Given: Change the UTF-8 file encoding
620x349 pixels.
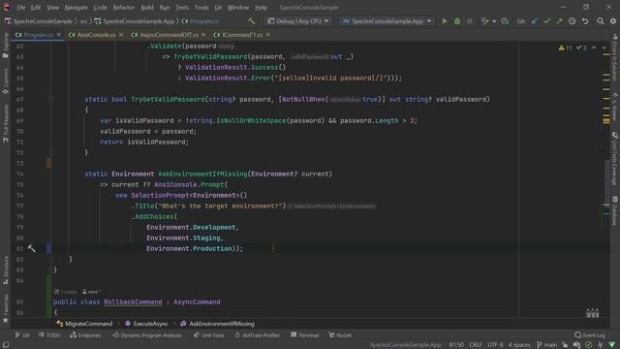Looking at the screenshot, I should tap(495, 345).
